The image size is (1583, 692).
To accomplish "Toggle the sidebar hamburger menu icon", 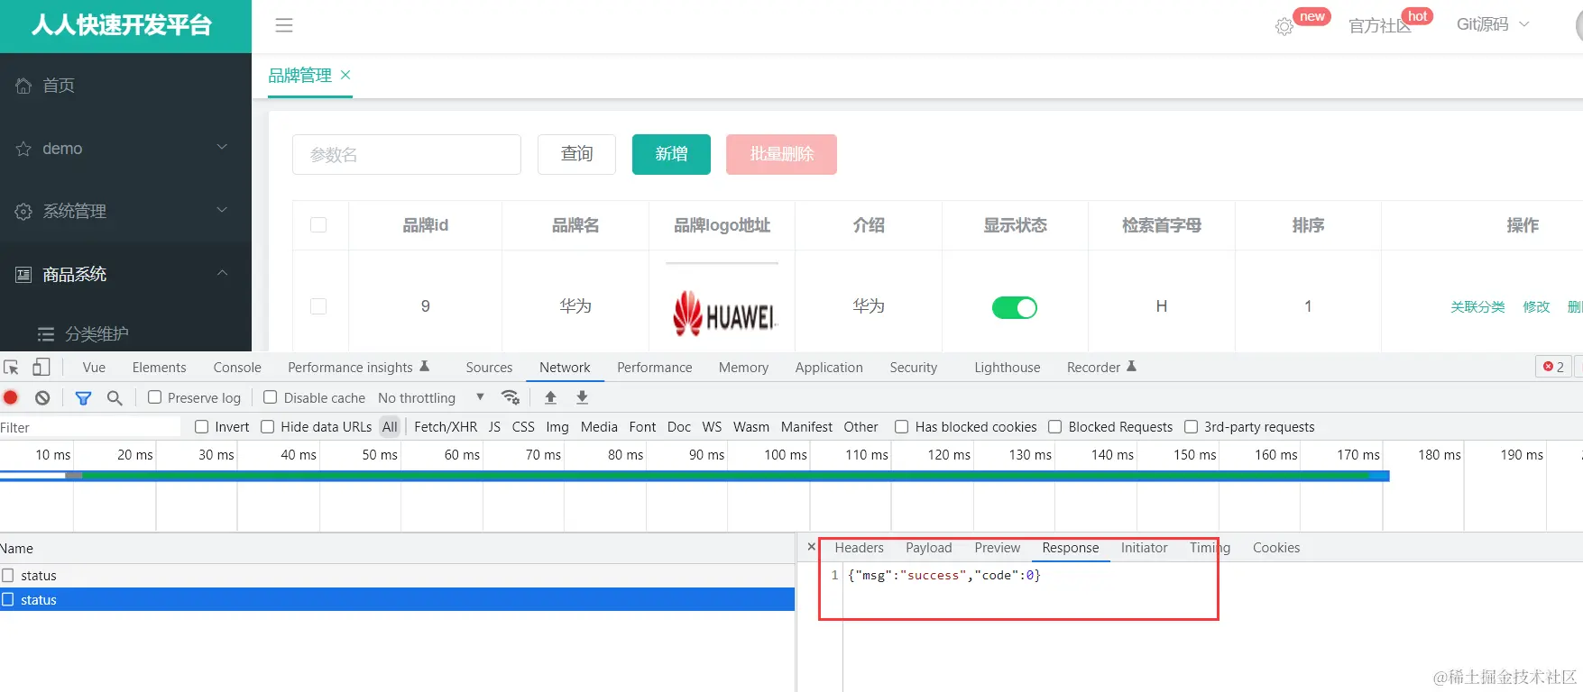I will [x=284, y=25].
